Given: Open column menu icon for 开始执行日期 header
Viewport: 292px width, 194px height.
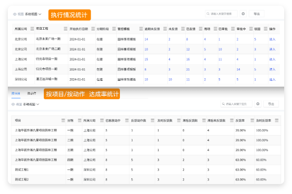Looking at the screenshot, I should (93, 29).
